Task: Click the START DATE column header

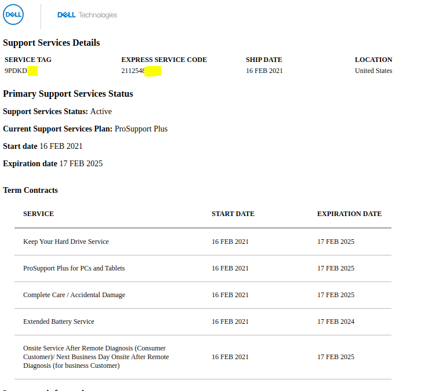Action: coord(233,214)
